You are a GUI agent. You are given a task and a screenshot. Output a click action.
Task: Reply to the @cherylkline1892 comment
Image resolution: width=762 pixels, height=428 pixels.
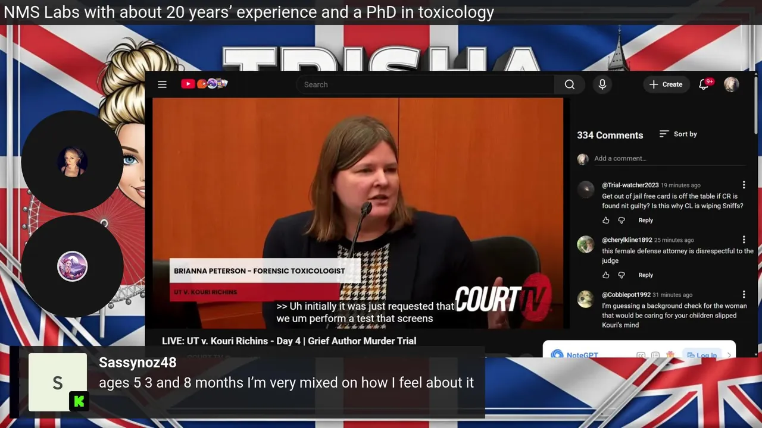click(x=646, y=275)
